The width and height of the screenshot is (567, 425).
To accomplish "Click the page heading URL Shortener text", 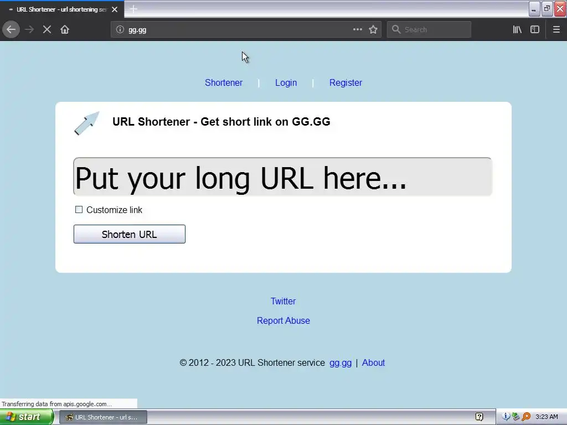I will tap(221, 122).
